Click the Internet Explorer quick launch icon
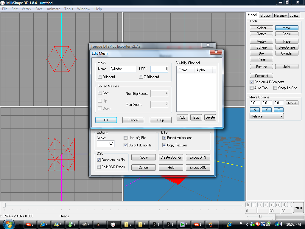The height and width of the screenshot is (229, 305). tap(230, 225)
